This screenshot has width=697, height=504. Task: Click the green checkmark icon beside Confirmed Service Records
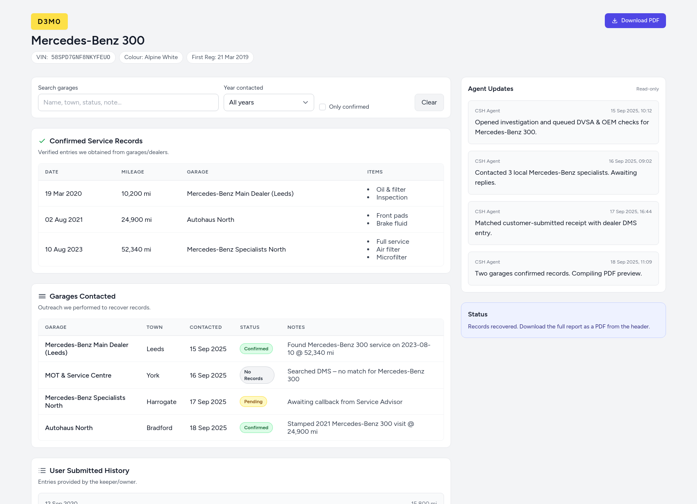point(42,141)
